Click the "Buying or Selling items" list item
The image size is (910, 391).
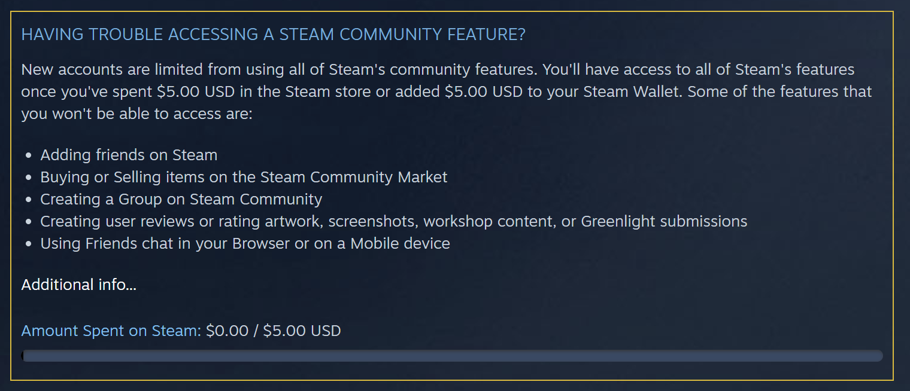pyautogui.click(x=244, y=178)
